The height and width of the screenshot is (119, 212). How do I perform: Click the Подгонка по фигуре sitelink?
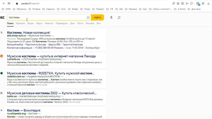tap(36, 45)
